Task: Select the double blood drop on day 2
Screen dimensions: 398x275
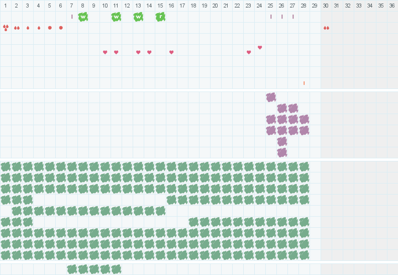Action: [17, 28]
